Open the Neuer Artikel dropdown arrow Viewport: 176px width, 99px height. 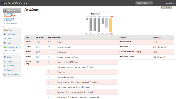pos(151,3)
